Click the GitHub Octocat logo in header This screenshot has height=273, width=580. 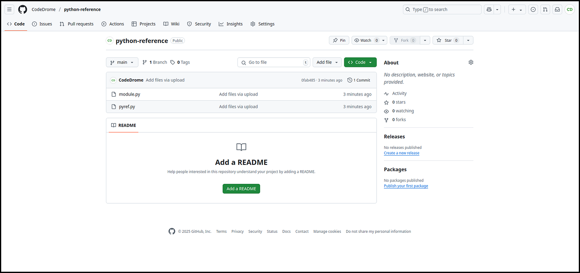(23, 10)
